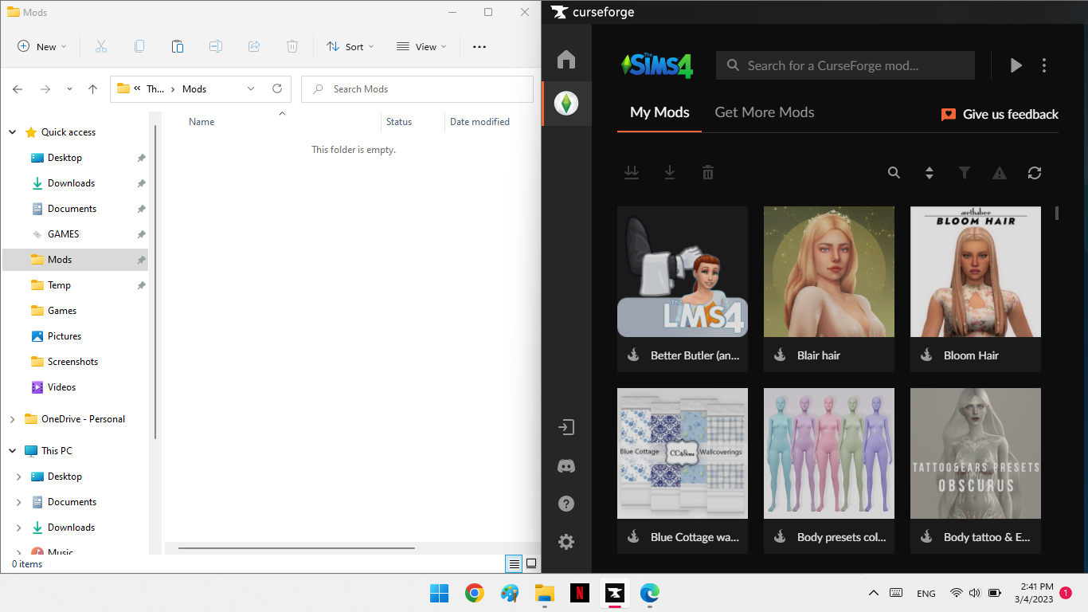
Task: Click the filter funnel icon
Action: tap(965, 173)
